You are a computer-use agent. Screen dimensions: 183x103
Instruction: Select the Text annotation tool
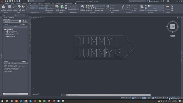tap(123, 7)
